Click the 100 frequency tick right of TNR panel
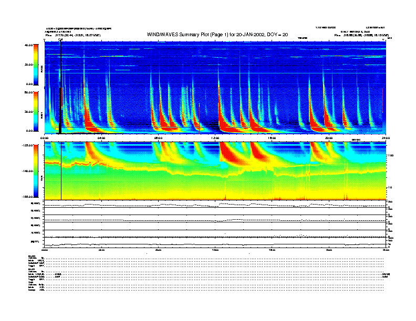 point(391,155)
